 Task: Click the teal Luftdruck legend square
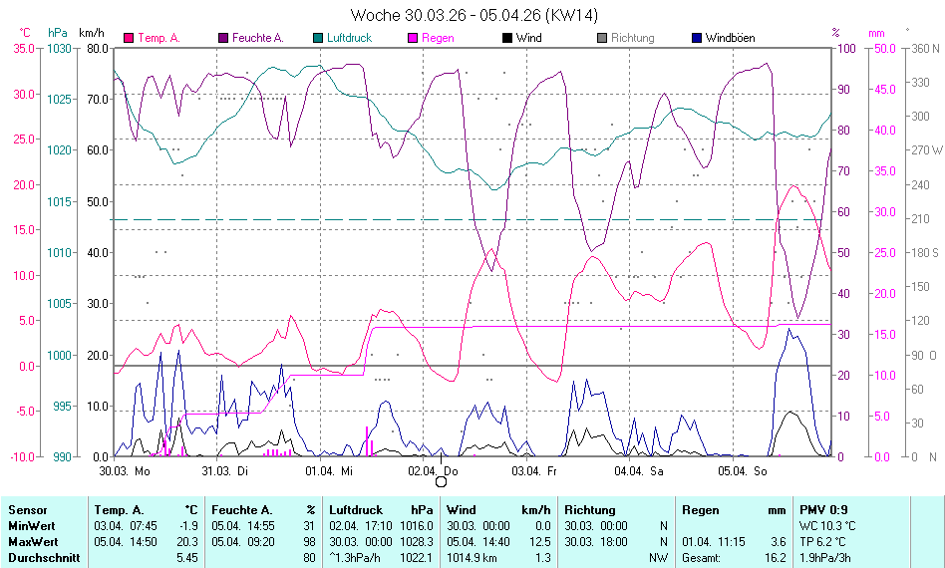click(318, 38)
